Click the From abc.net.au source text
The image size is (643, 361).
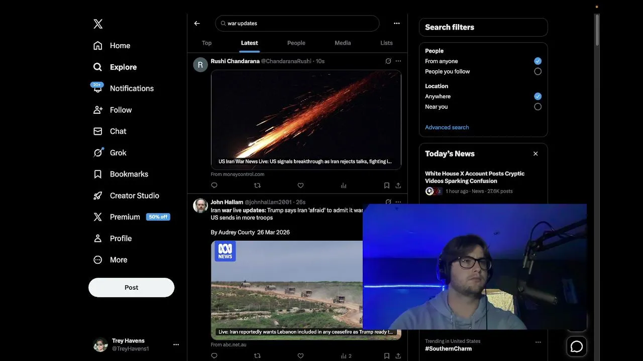tap(229, 345)
